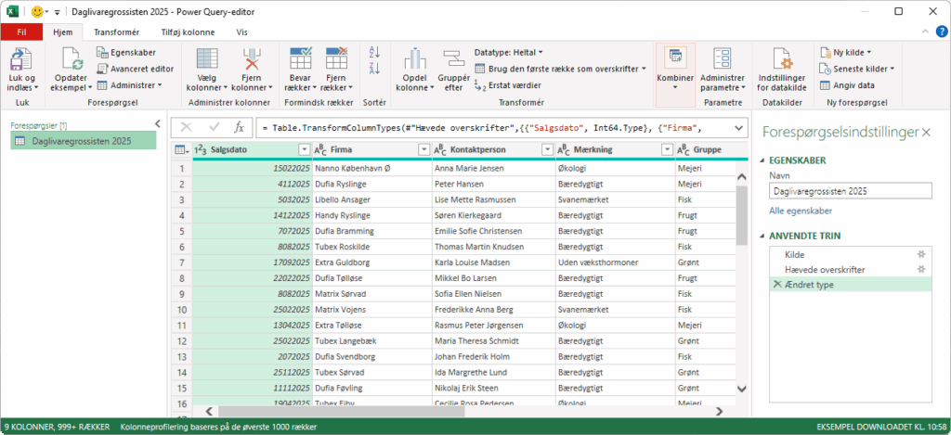Open the quick access toolbar customize dropdown

click(x=57, y=12)
